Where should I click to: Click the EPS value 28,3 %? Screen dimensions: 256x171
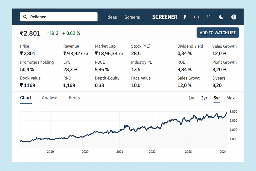70,70
